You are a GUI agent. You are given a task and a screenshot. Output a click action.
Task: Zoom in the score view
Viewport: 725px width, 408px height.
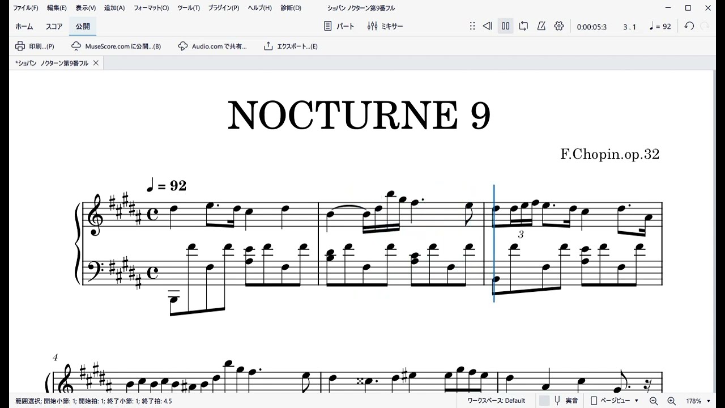click(x=671, y=401)
